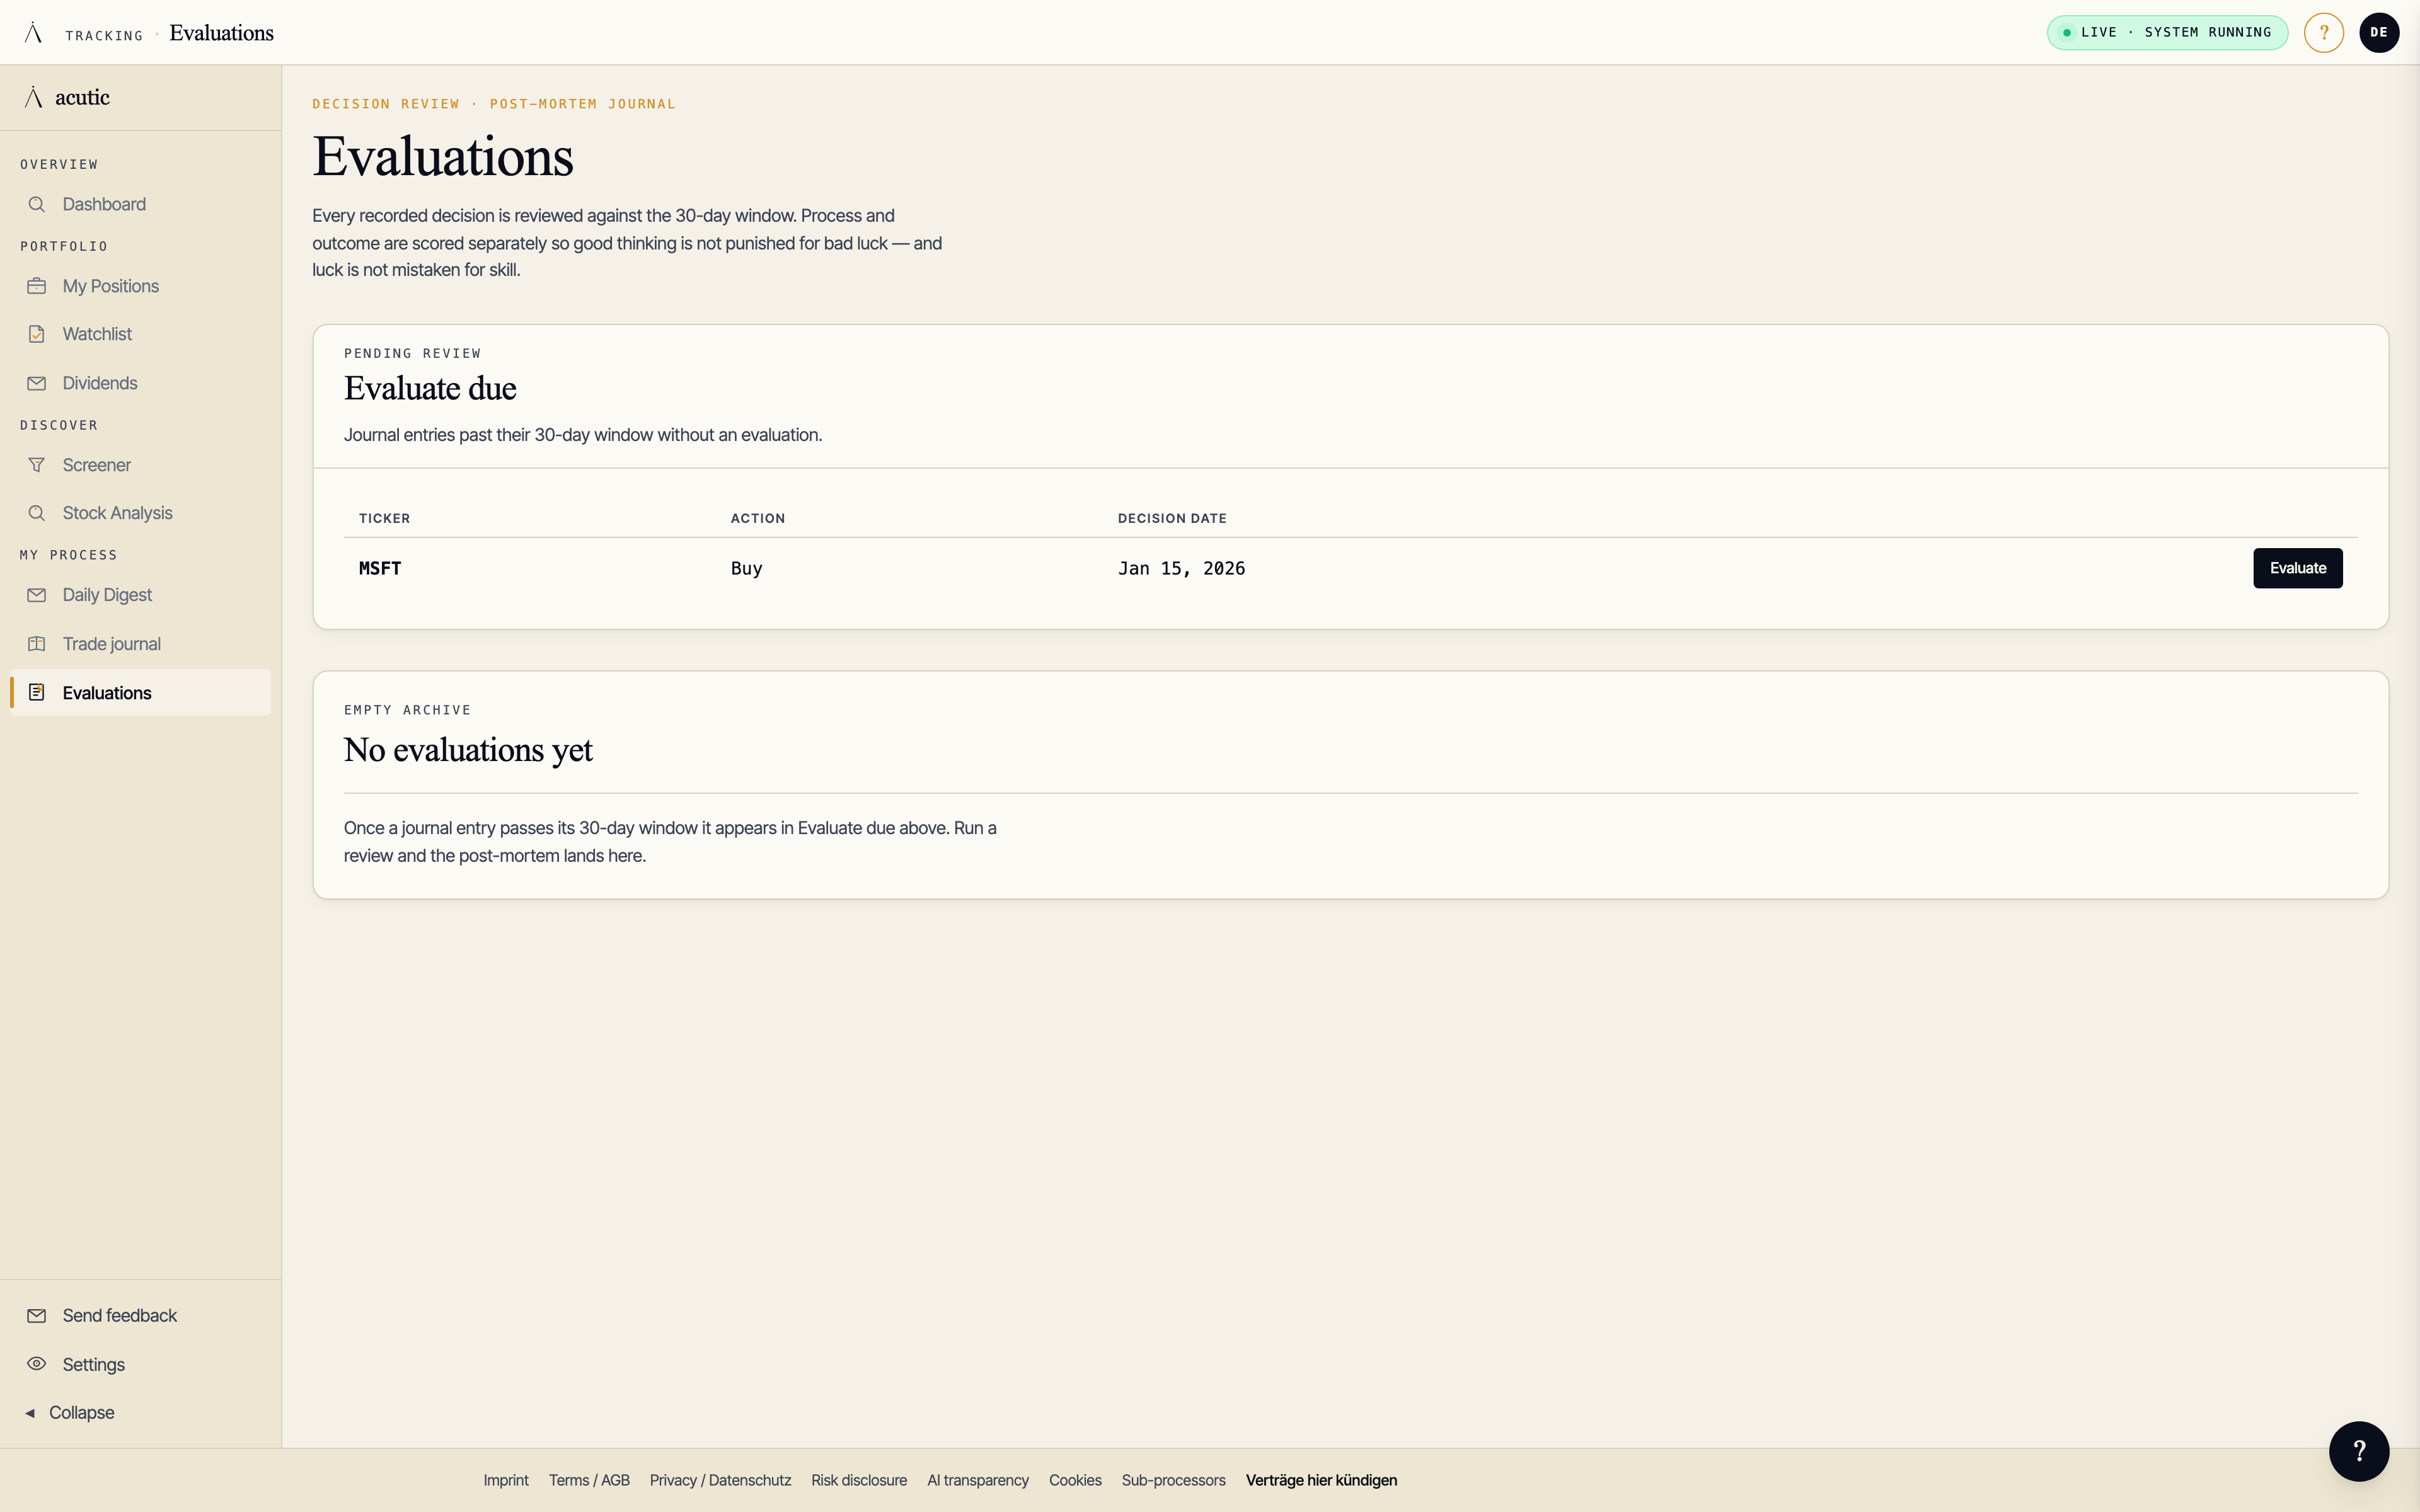Screen dimensions: 2420x1512
Task: Click the Evaluations document icon
Action: pos(37,692)
